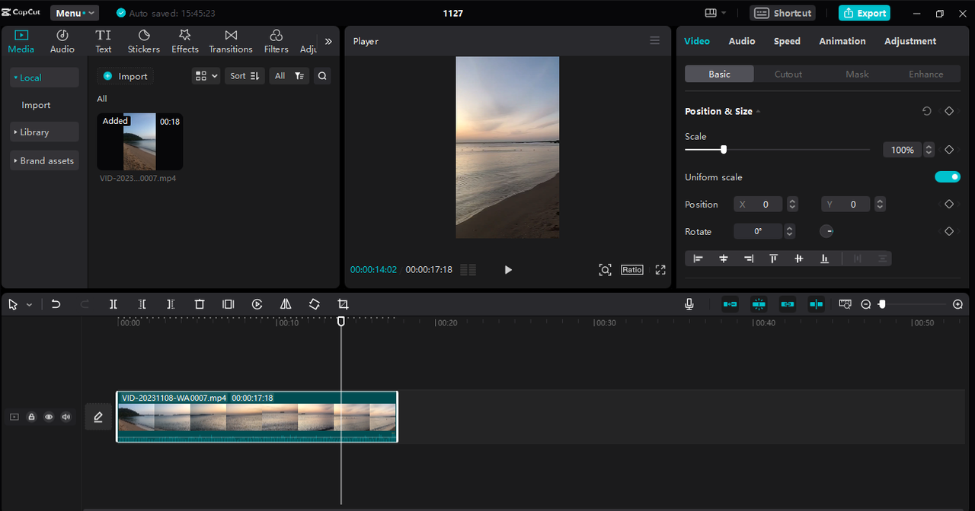
Task: Click the Scale slider handle
Action: click(724, 150)
